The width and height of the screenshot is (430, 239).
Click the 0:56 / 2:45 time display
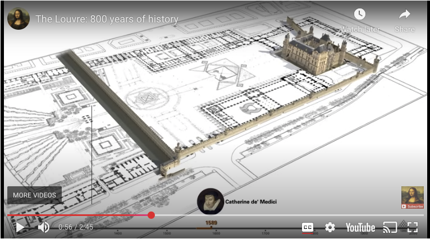click(x=76, y=227)
